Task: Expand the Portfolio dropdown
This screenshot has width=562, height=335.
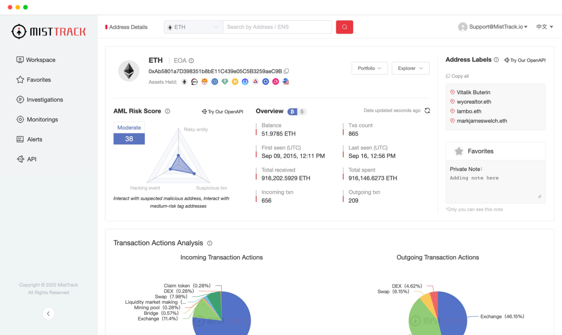Action: click(x=369, y=69)
